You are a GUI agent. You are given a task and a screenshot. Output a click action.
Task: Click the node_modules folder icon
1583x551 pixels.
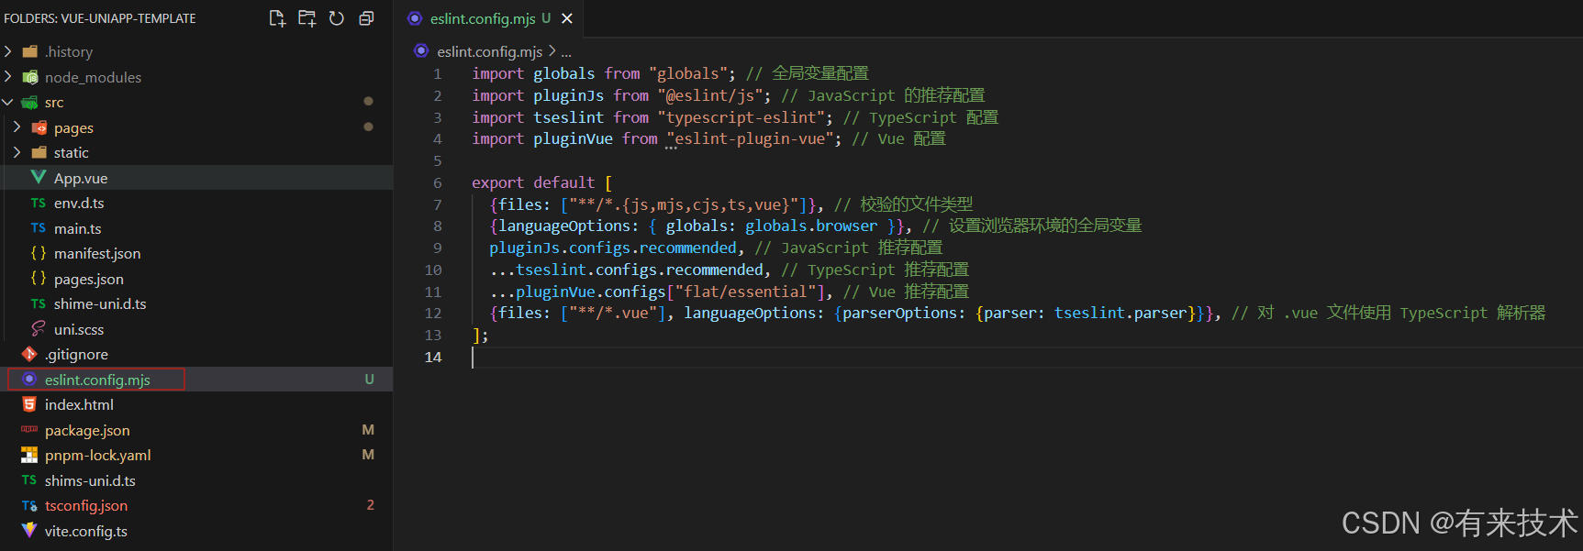click(x=29, y=77)
